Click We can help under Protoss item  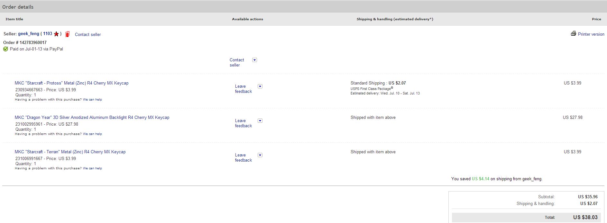pyautogui.click(x=92, y=100)
